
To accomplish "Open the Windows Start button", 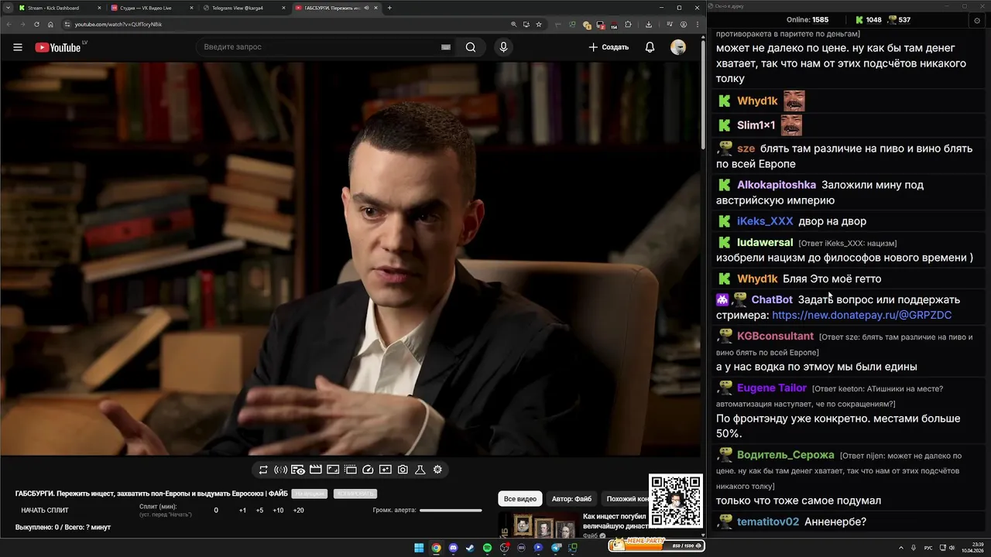I will [x=419, y=548].
